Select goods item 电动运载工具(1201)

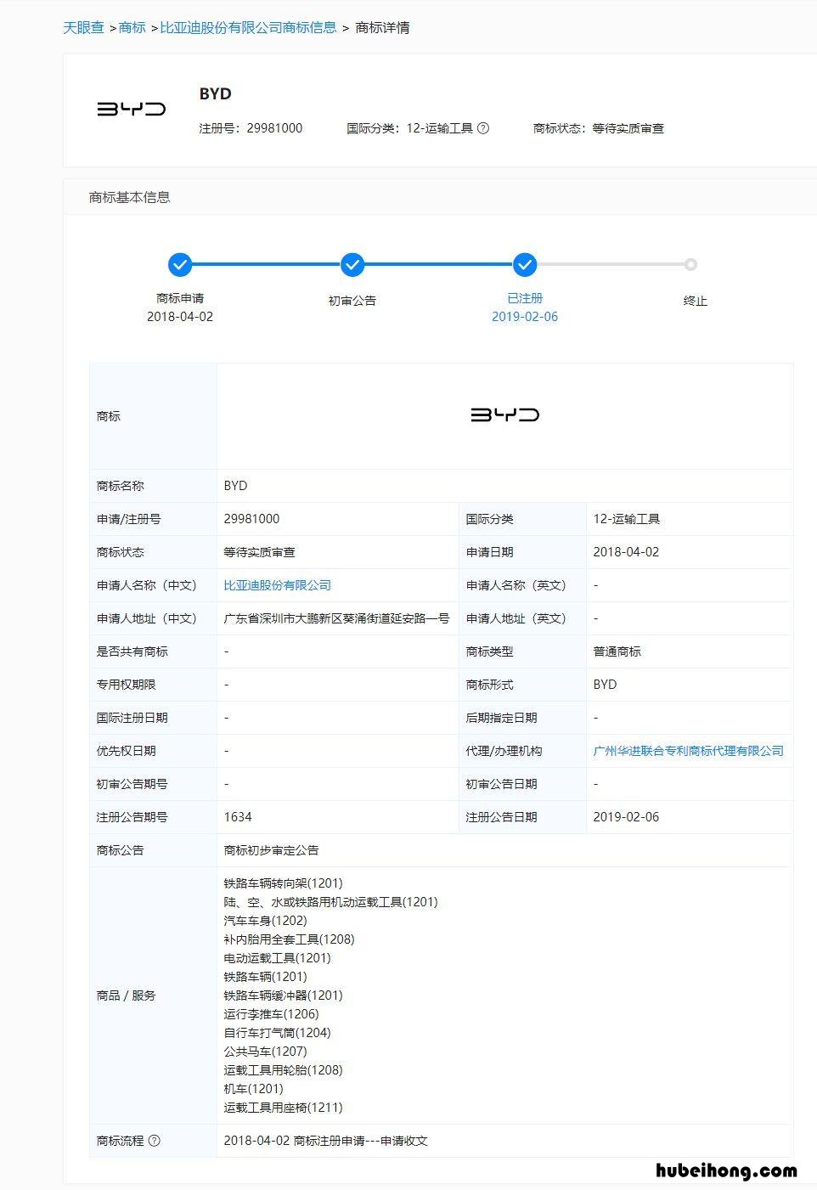(x=277, y=958)
